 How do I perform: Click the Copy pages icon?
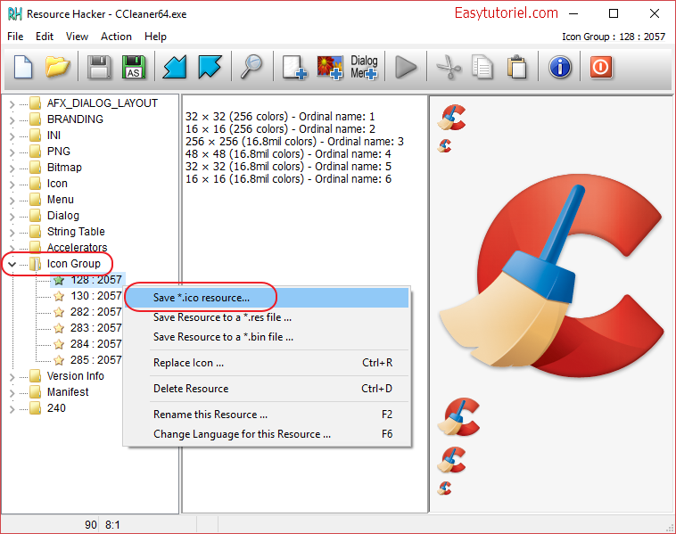[x=482, y=67]
